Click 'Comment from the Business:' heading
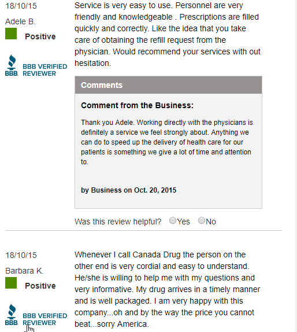Screen dimensions: 297x332 (138, 105)
